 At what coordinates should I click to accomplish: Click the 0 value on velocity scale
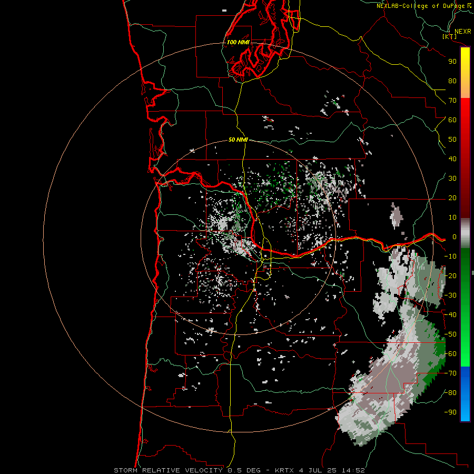pos(455,236)
